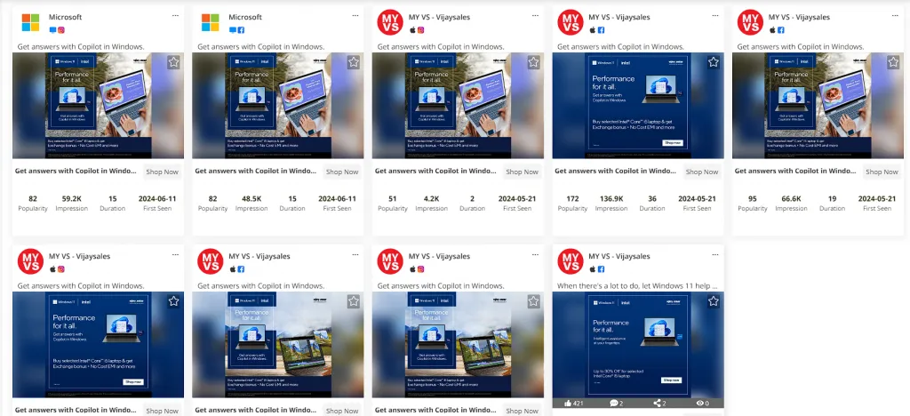Expand options menu on the 'When there's a lot' ad
This screenshot has height=416, width=910.
click(714, 254)
